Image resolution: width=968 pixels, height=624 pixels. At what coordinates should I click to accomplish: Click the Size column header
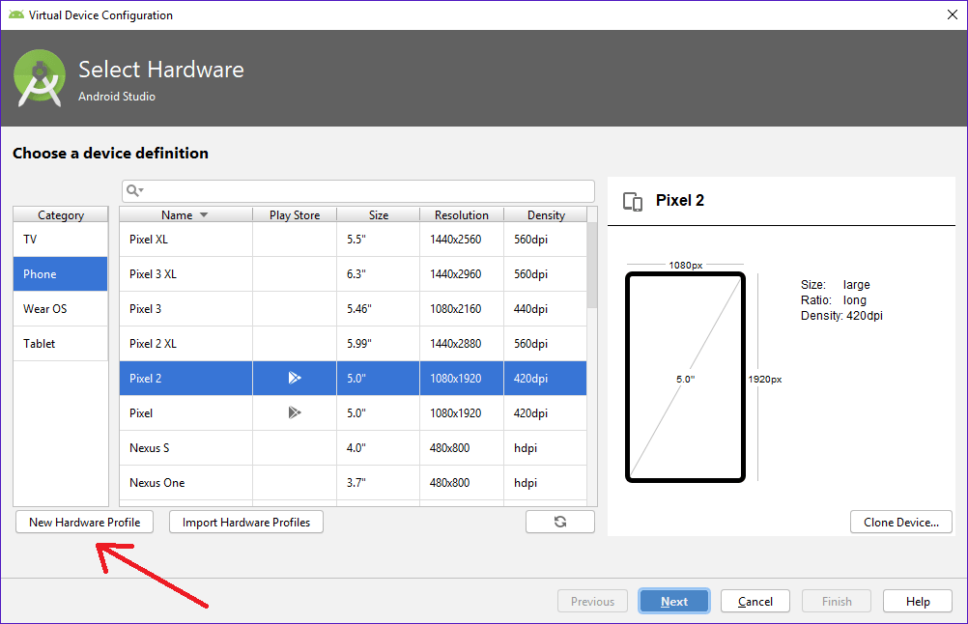coord(379,214)
